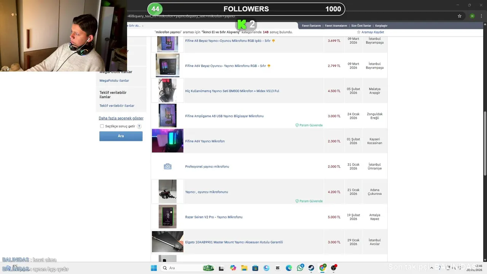
Task: Open the Aramayı Kaydet link
Action: pyautogui.click(x=372, y=32)
